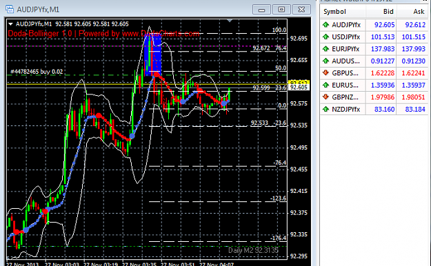Select the EURJPYfx symbol in Market Watch
Screen dimensions: 431x266
pyautogui.click(x=345, y=49)
